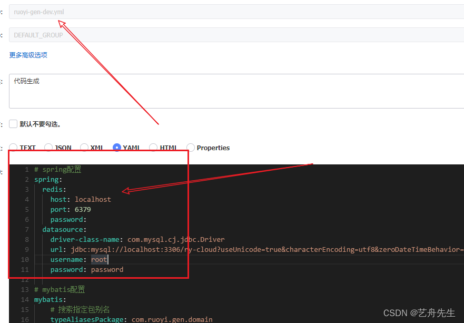Click the # mybatis配置 comment line

click(x=60, y=290)
